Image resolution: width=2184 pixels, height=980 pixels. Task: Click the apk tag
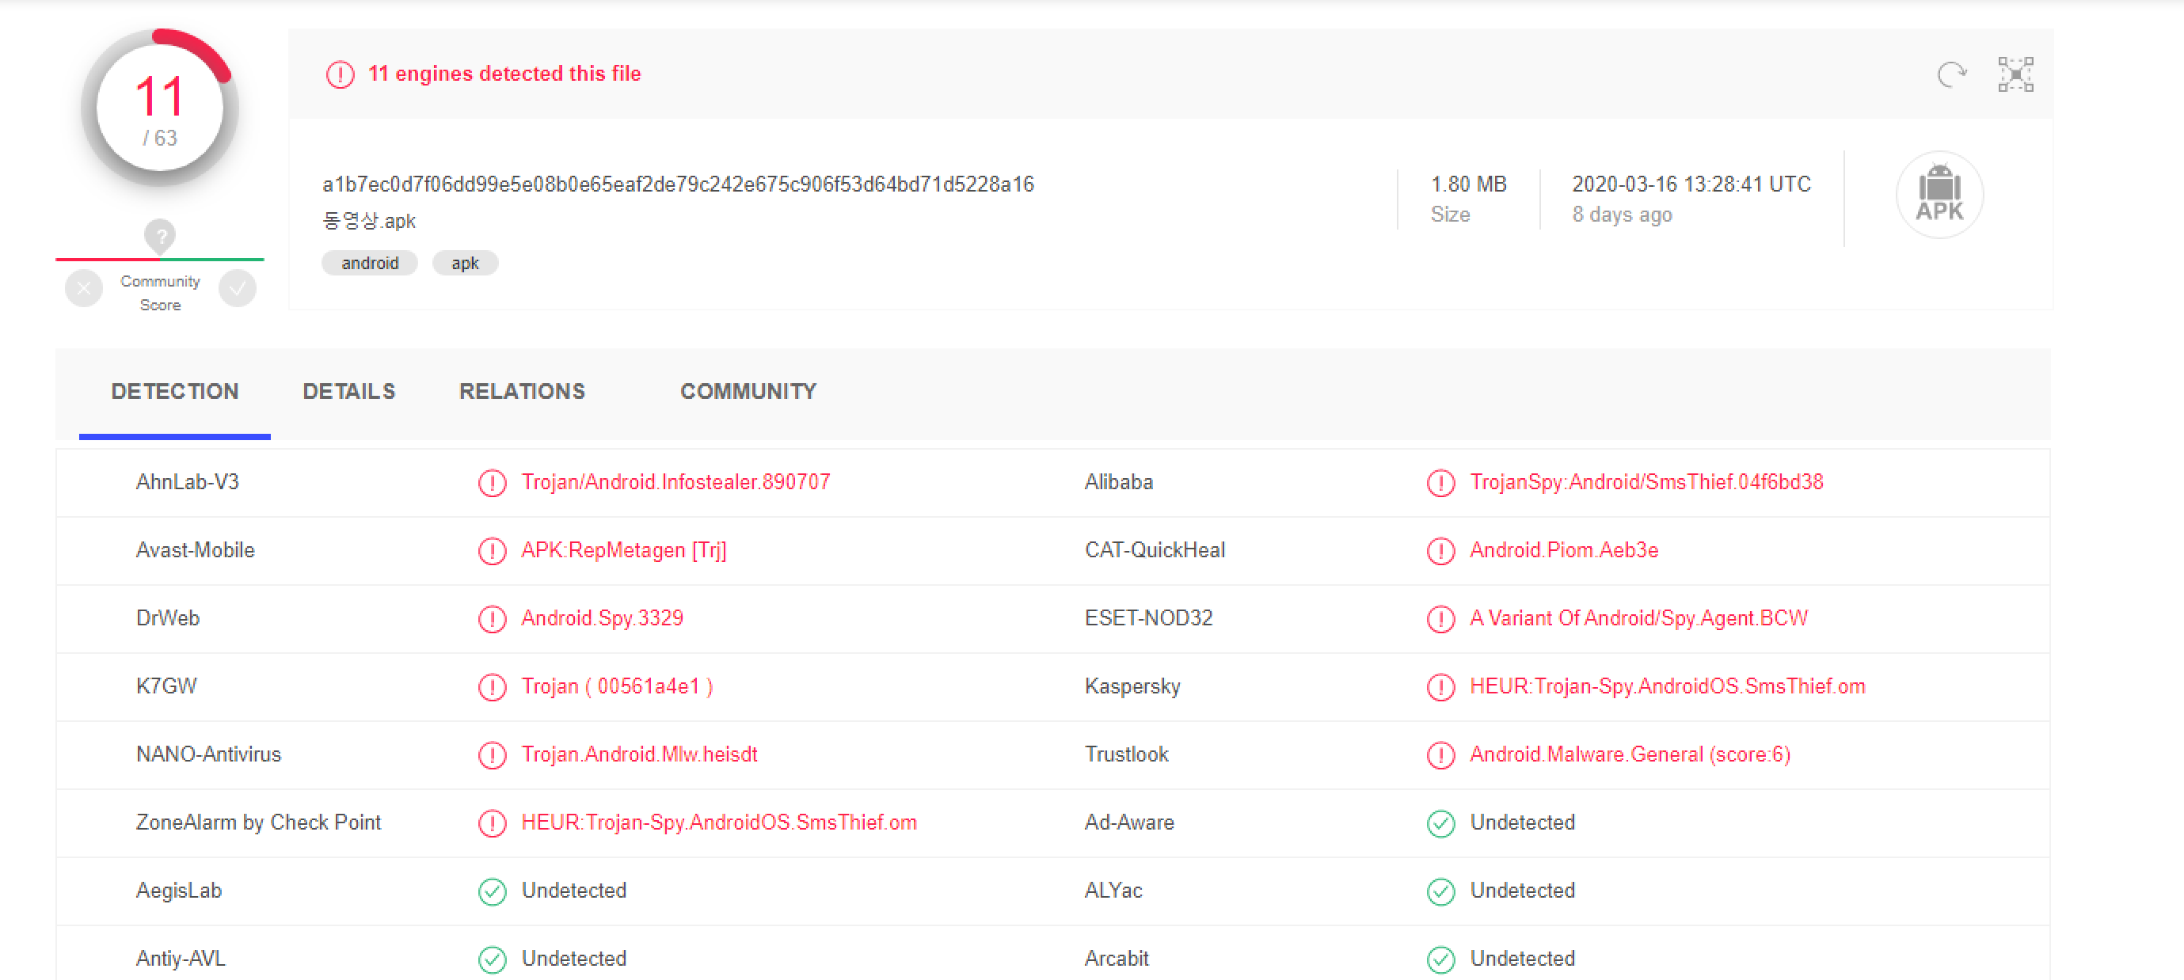click(465, 264)
